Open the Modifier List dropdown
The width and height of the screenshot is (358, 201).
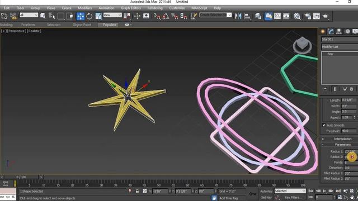click(x=340, y=47)
